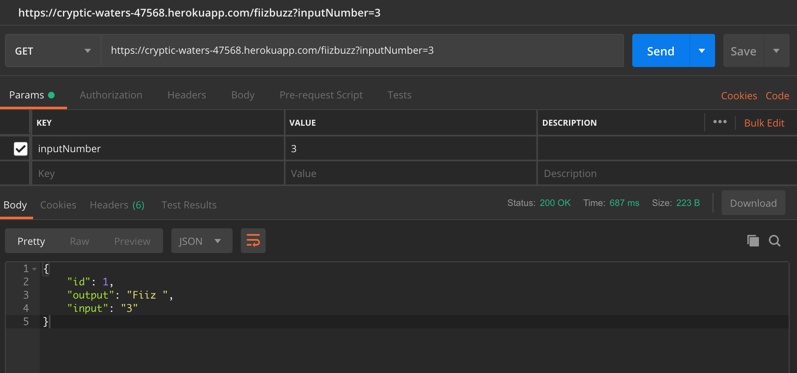This screenshot has height=373, width=797.
Task: Switch response view to Raw
Action: (79, 241)
